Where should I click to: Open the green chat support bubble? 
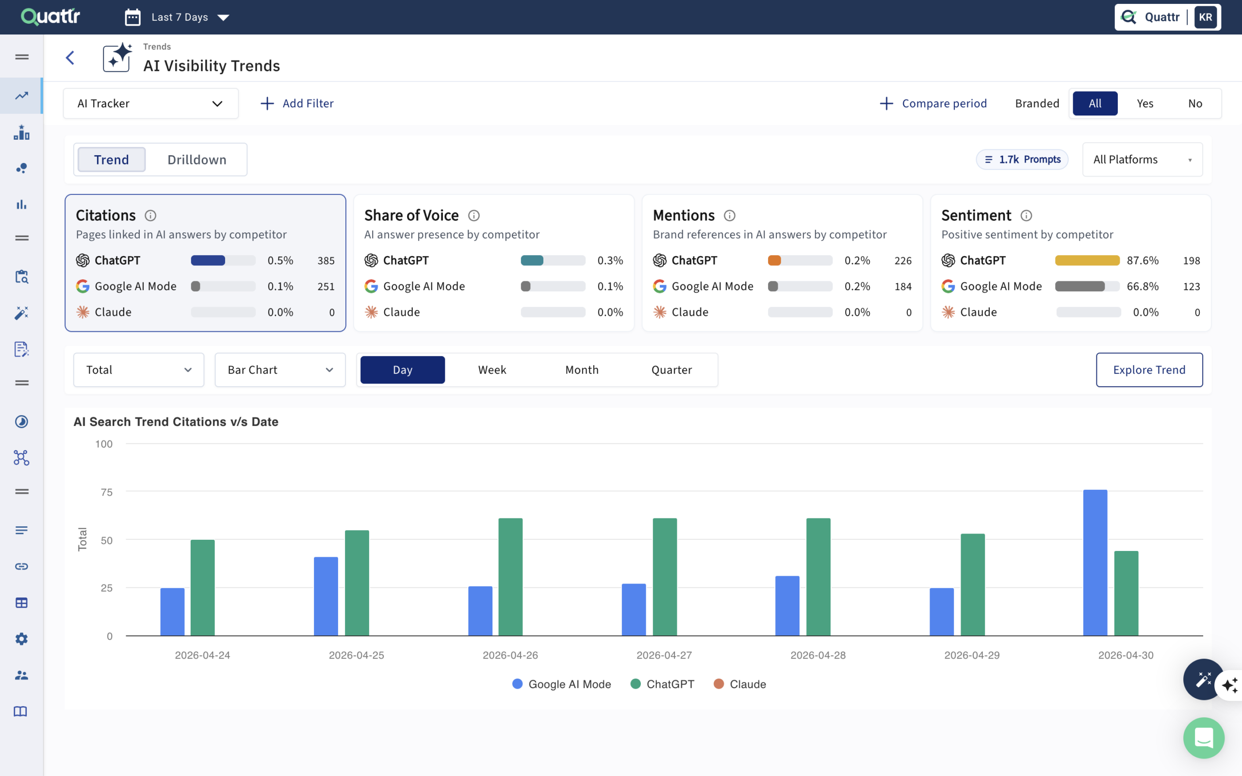(1204, 738)
